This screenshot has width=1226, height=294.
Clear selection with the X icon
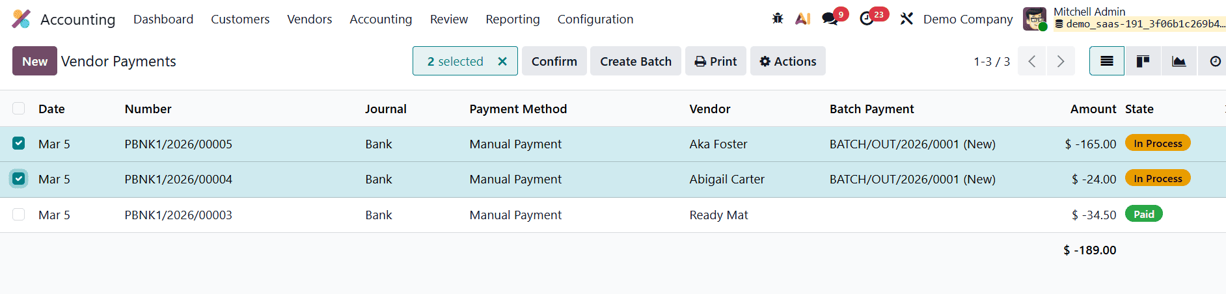coord(502,61)
